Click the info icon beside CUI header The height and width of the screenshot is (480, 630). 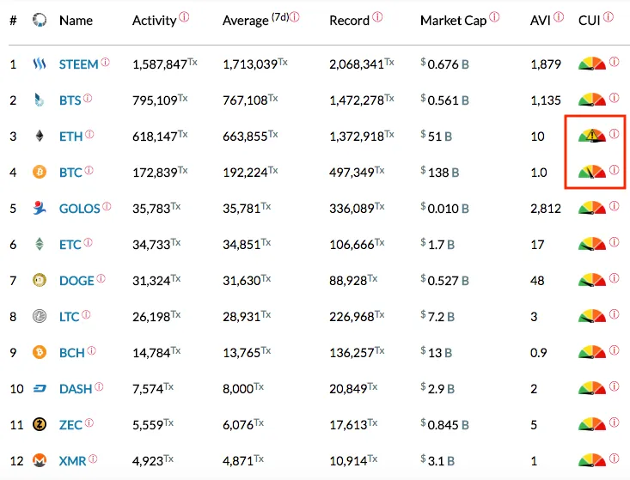609,17
